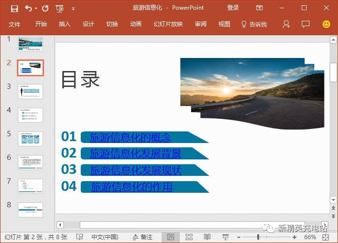Click the Share person icon
Screen dimensions: 338x243
286,24
